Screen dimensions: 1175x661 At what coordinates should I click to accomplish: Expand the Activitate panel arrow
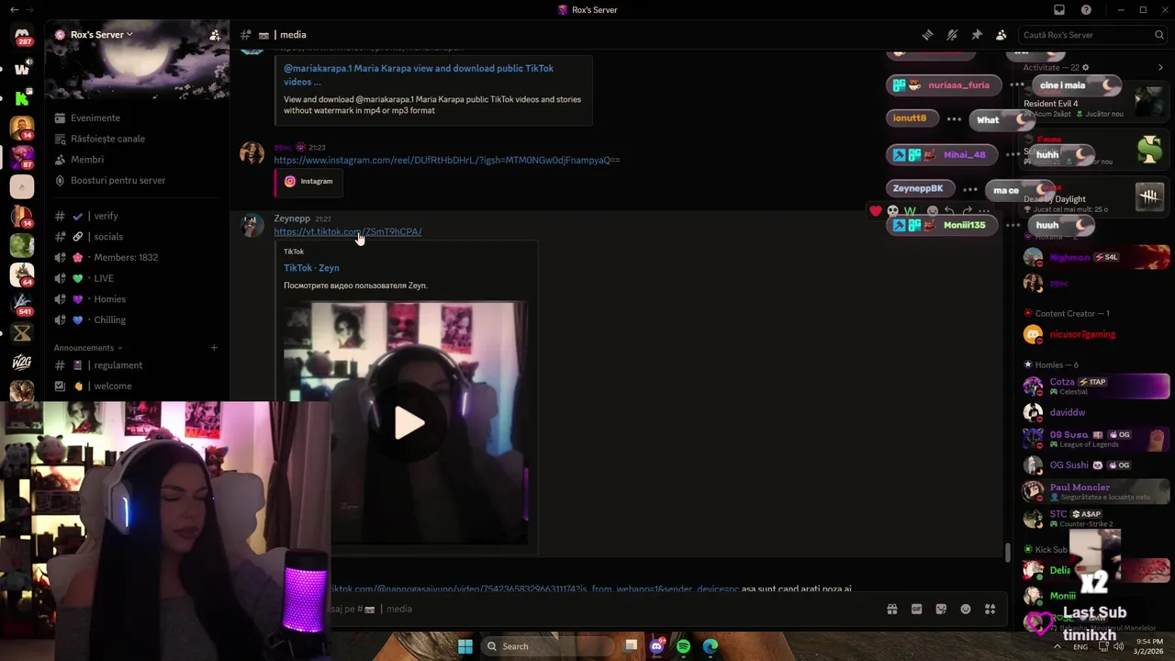coord(1160,68)
